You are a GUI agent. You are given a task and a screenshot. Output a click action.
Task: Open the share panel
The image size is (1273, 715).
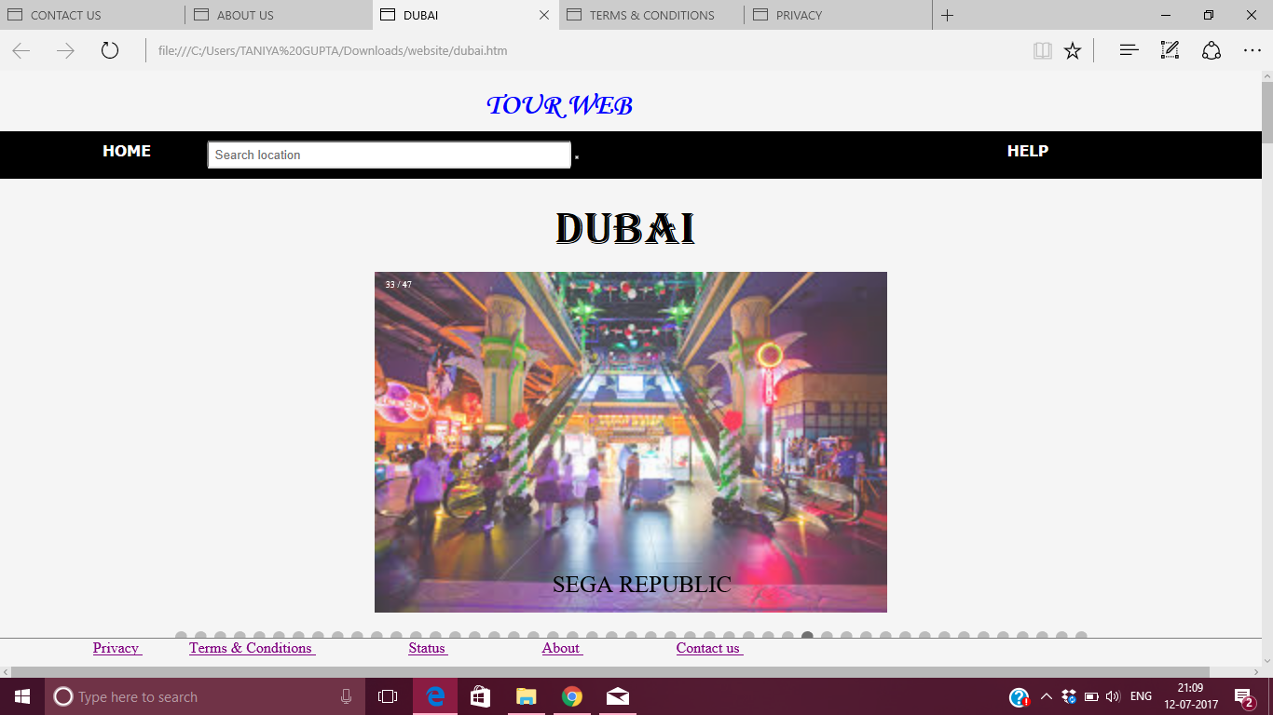click(x=1210, y=50)
